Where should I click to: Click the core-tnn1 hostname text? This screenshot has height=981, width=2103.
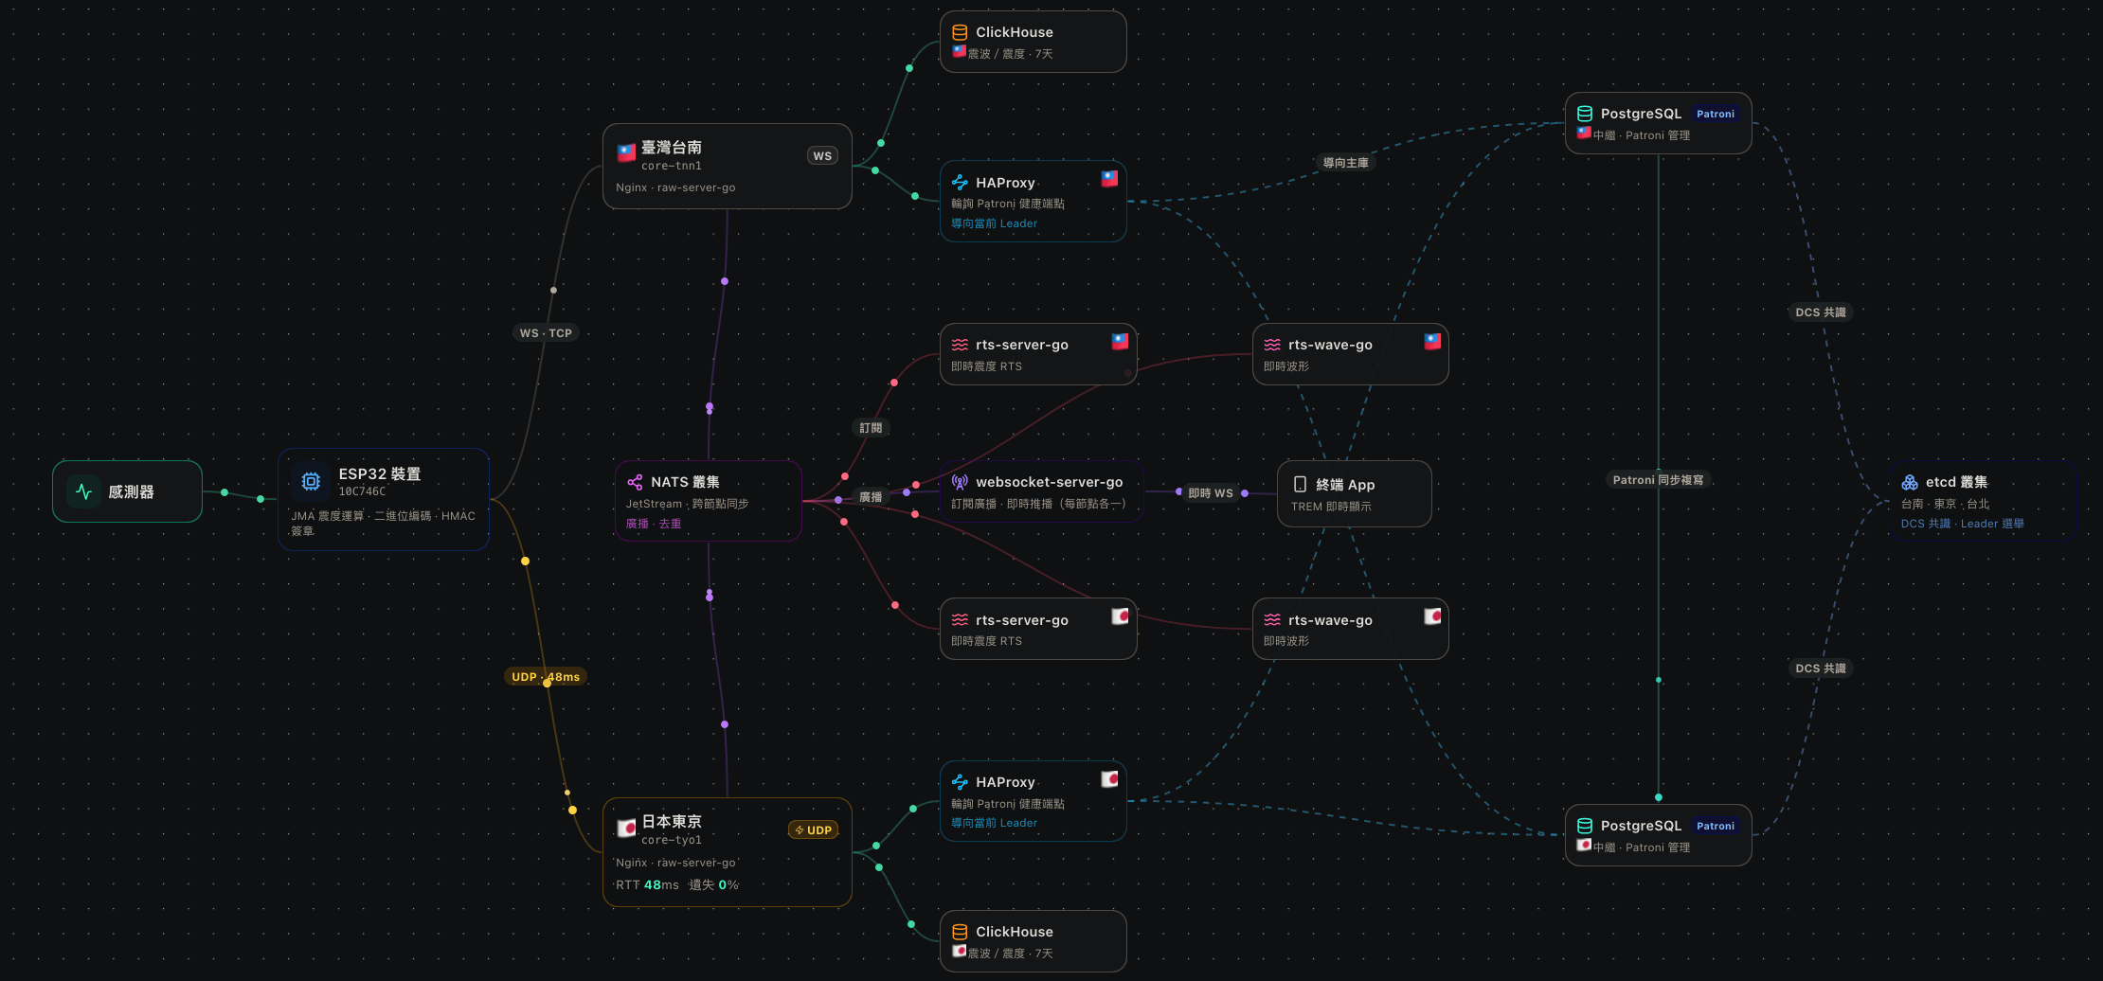[x=672, y=166]
